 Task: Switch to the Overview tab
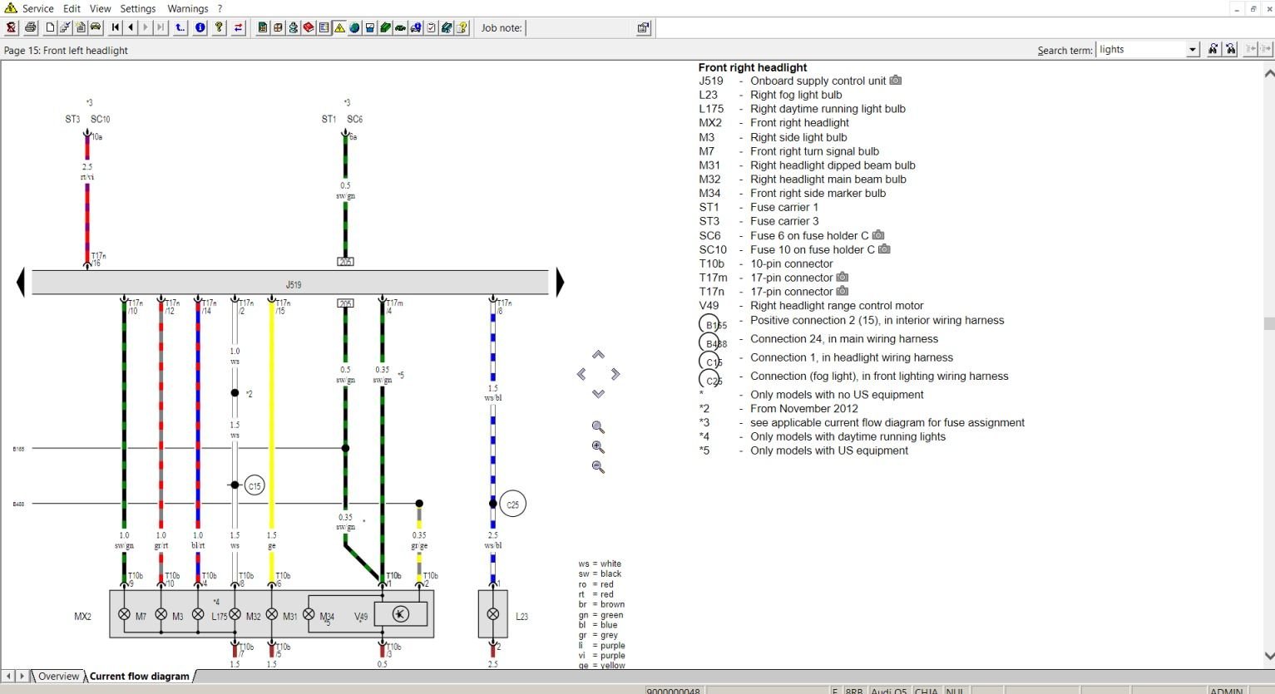(57, 676)
